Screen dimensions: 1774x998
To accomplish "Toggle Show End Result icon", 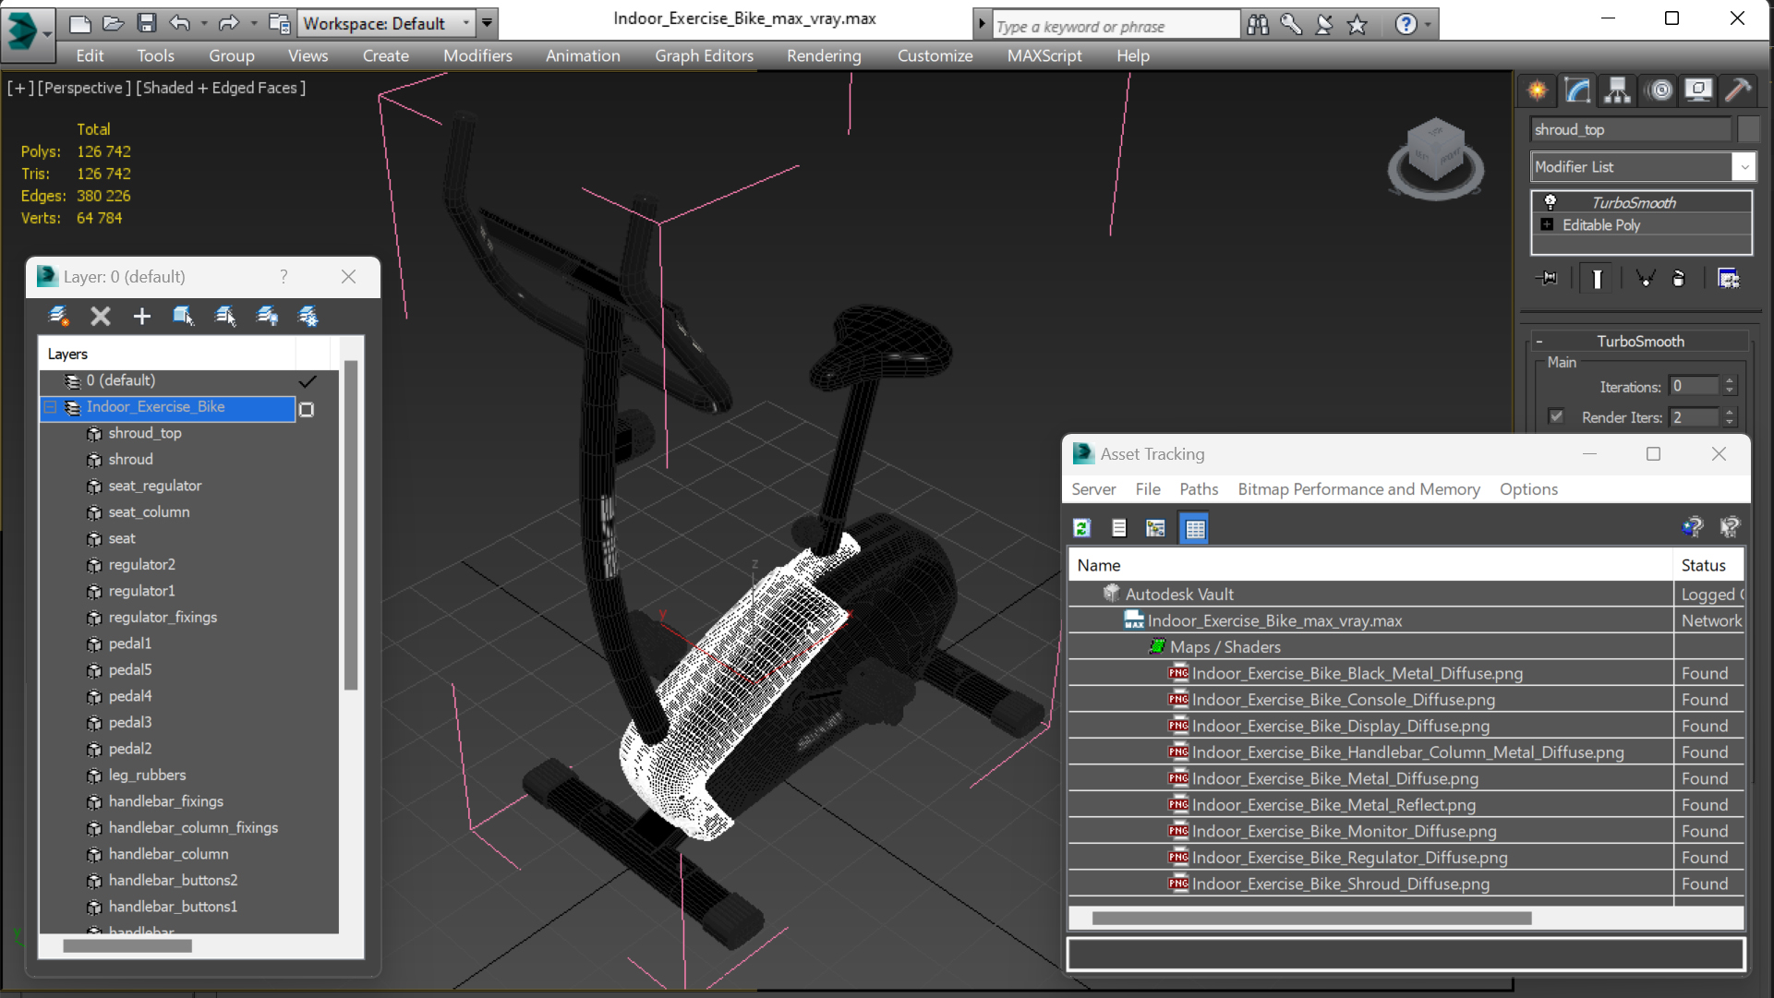I will click(x=1597, y=278).
